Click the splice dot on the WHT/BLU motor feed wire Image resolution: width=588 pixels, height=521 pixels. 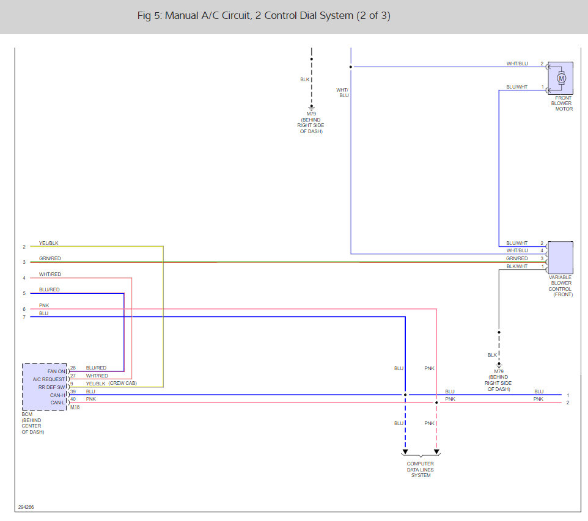pos(351,67)
